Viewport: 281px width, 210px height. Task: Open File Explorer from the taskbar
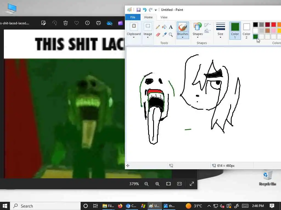(x=108, y=206)
